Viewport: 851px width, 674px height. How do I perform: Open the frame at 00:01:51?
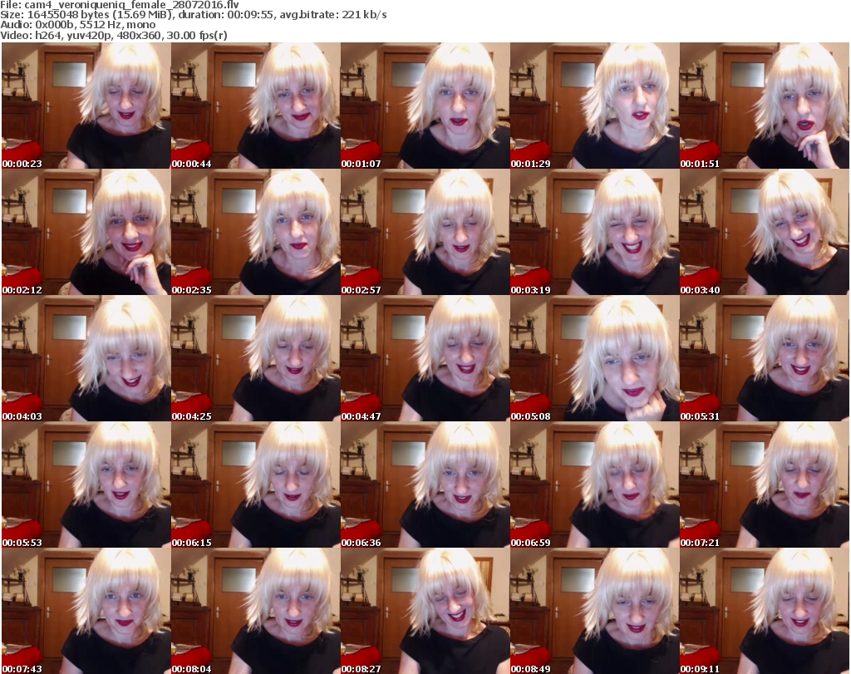[765, 106]
